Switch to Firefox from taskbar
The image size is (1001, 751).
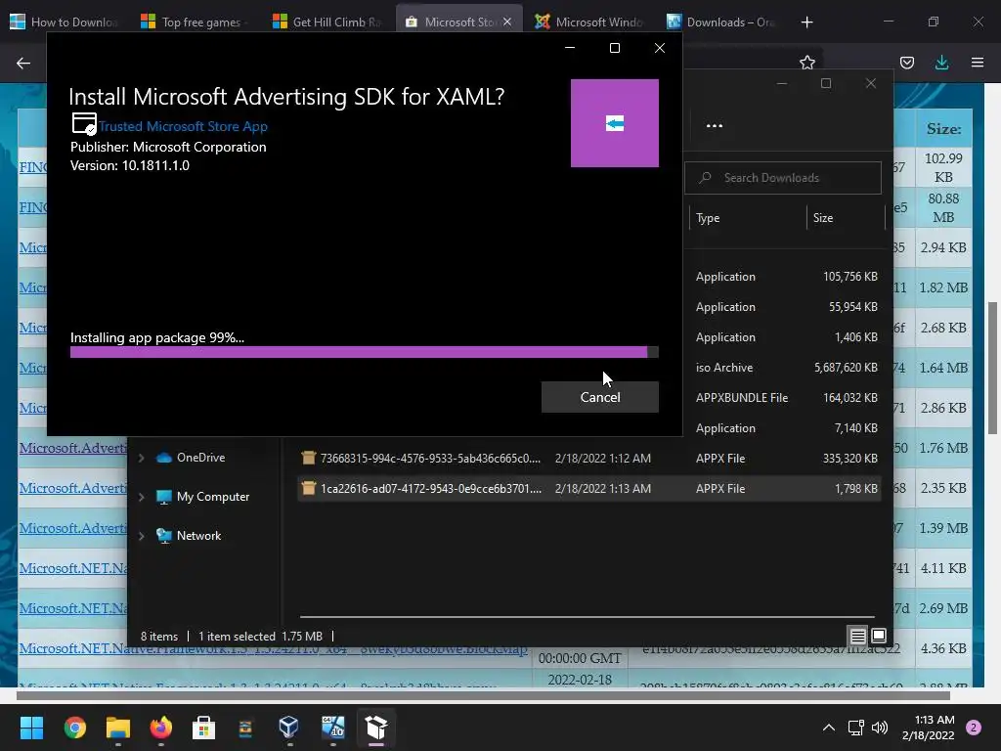click(x=161, y=728)
